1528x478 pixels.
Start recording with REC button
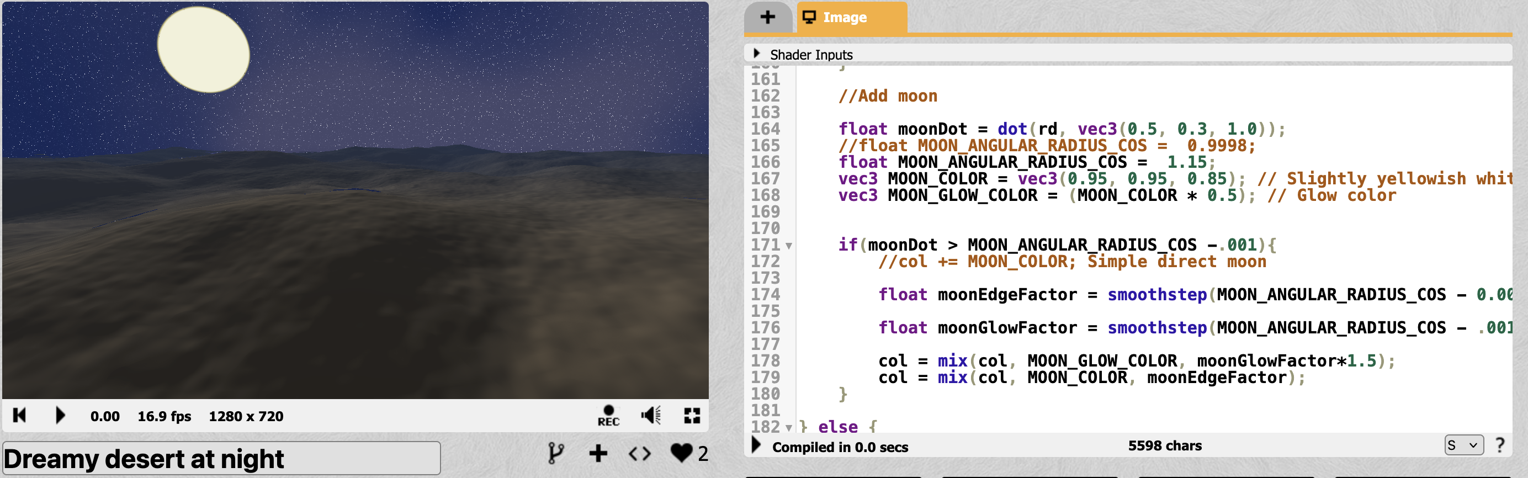pyautogui.click(x=608, y=415)
